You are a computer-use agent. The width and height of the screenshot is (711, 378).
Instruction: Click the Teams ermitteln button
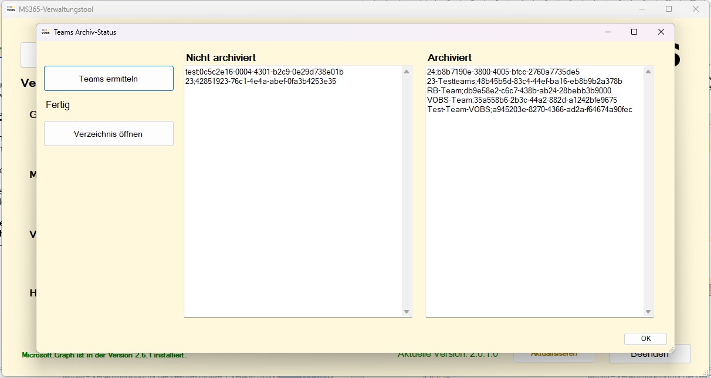(109, 79)
